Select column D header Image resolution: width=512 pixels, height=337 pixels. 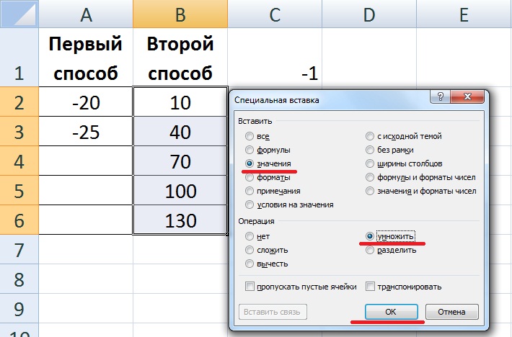click(369, 14)
